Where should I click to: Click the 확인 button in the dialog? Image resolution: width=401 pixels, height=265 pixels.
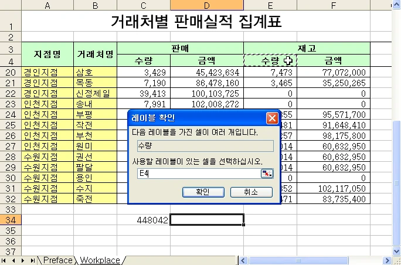203,192
